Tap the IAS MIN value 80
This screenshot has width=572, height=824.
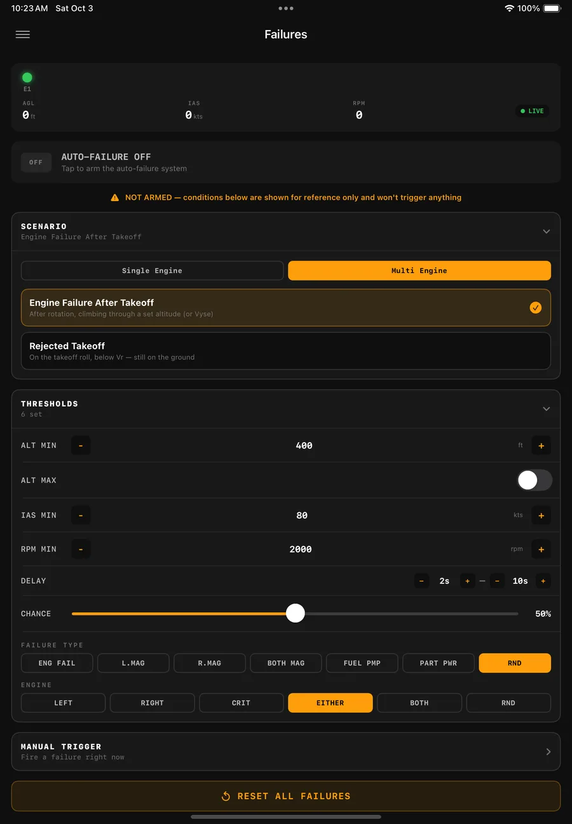point(302,515)
